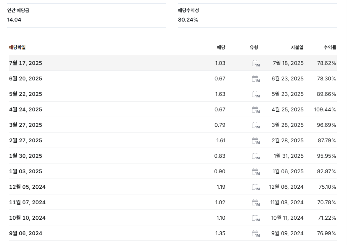Click the monthly icon in the 11월 07, 2024 row
The image size is (347, 245).
(x=256, y=202)
